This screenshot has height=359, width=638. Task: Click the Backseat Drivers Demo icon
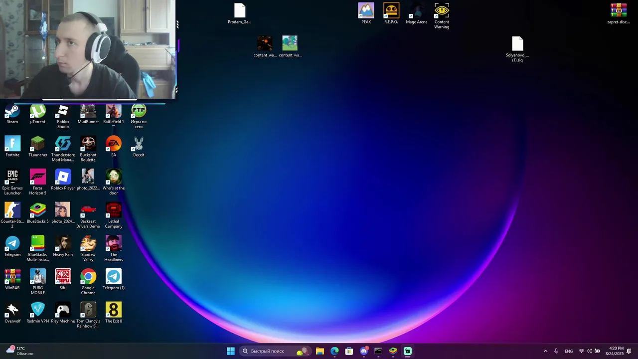(88, 215)
